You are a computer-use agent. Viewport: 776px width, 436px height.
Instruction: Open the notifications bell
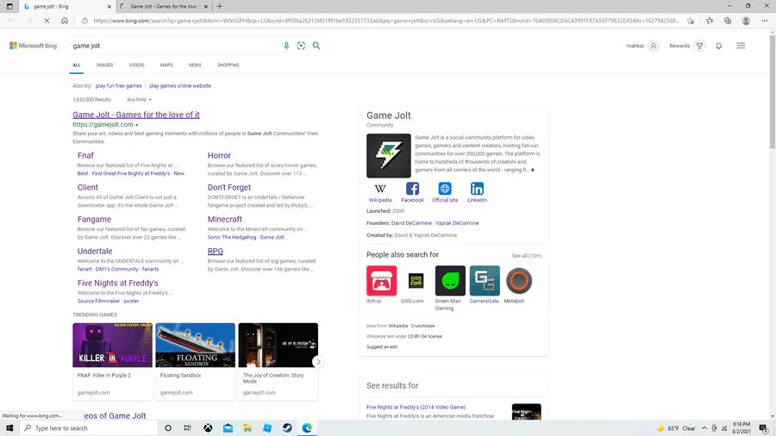pyautogui.click(x=718, y=46)
